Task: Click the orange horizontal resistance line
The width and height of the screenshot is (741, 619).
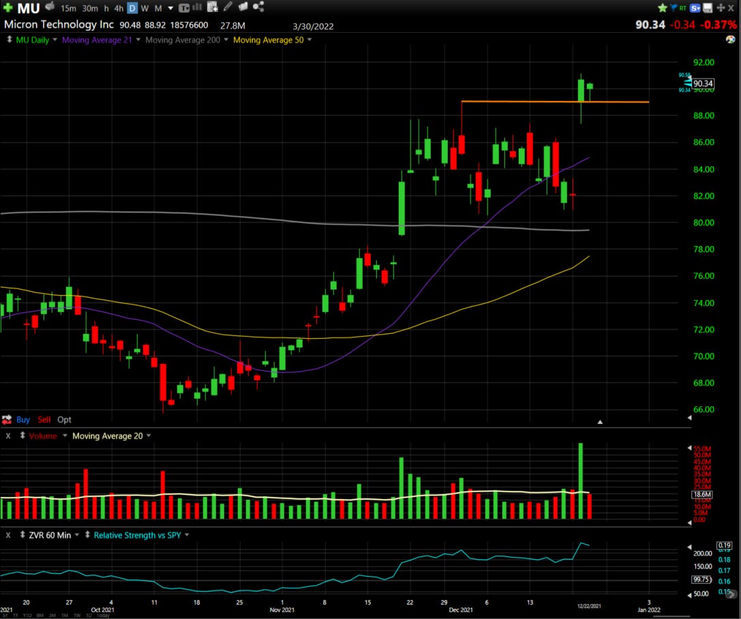Action: point(556,102)
